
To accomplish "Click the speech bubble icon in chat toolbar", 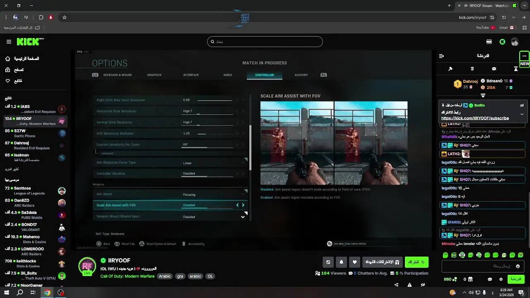I will [494, 69].
